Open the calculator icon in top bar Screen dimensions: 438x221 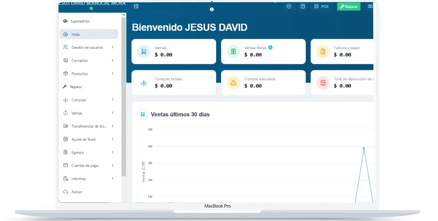pyautogui.click(x=303, y=6)
